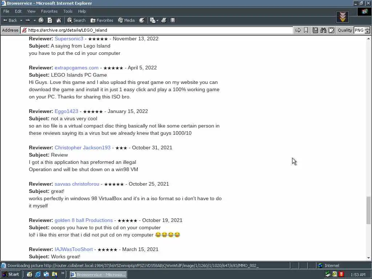Screen dimensions: 372x279
Task: Stop loading the page
Action: (x=41, y=20)
